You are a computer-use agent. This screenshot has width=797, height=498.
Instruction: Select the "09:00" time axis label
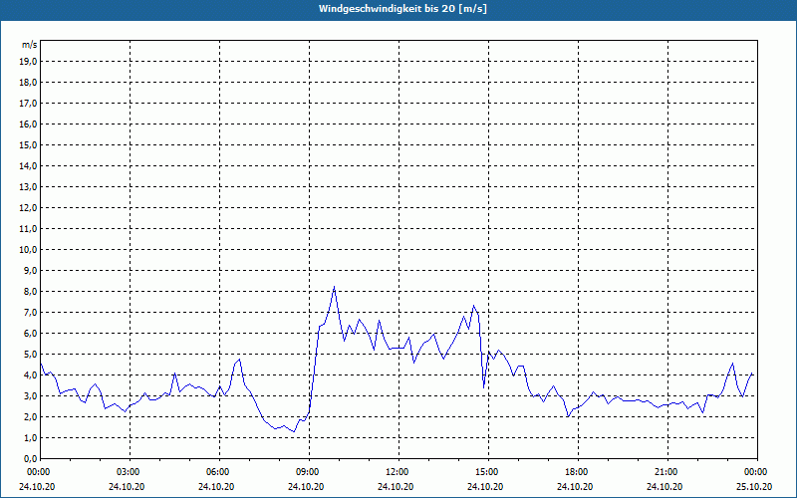[x=307, y=472]
